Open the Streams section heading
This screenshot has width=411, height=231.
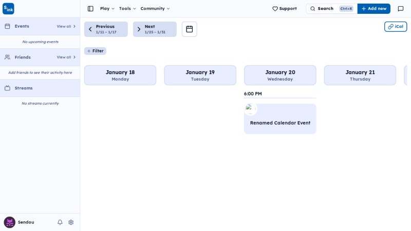(x=24, y=88)
